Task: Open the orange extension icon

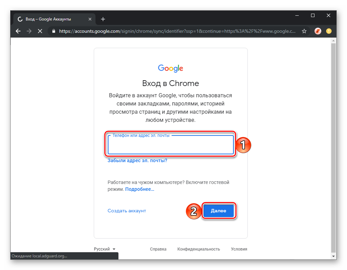Action: (318, 31)
